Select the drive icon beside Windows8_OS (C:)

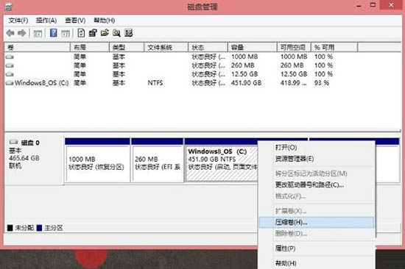[10, 83]
